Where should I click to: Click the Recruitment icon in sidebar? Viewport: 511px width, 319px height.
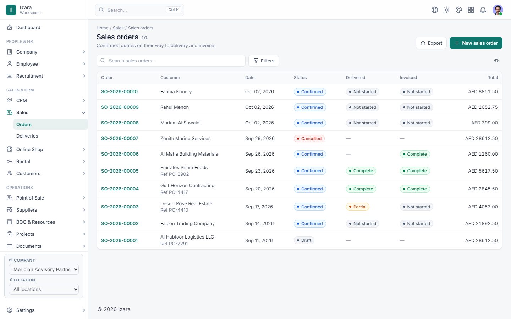[10, 76]
